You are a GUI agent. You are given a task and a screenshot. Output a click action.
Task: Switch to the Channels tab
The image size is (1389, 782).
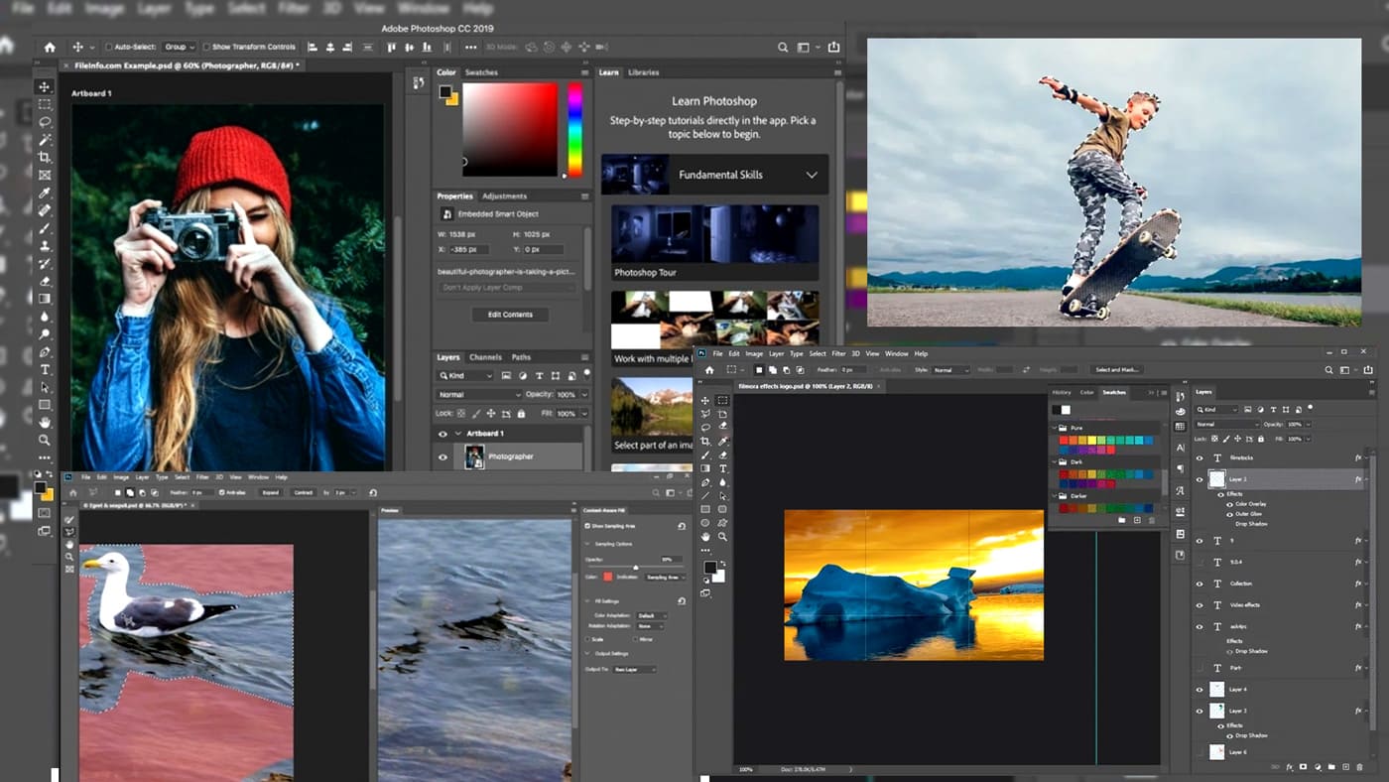(x=485, y=357)
